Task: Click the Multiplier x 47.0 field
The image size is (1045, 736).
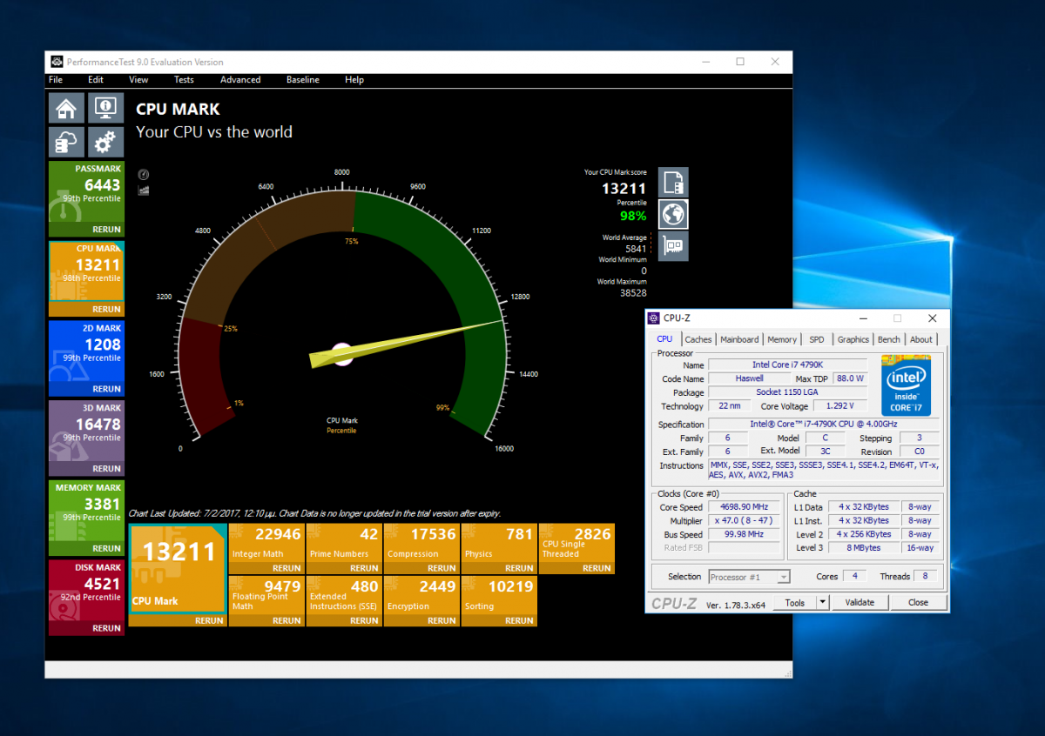Action: (x=743, y=520)
